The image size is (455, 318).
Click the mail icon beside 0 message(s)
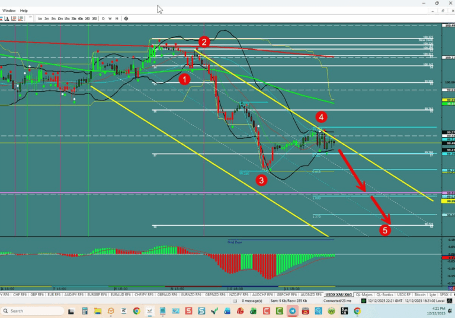coord(235,301)
